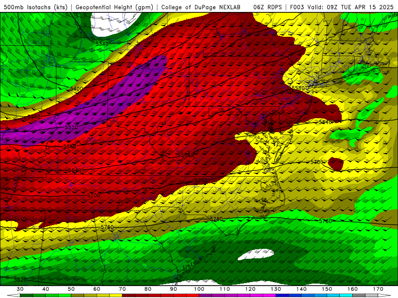Click the 90 value on the color scale
Viewport: 398px width, 298px height.
point(174,289)
